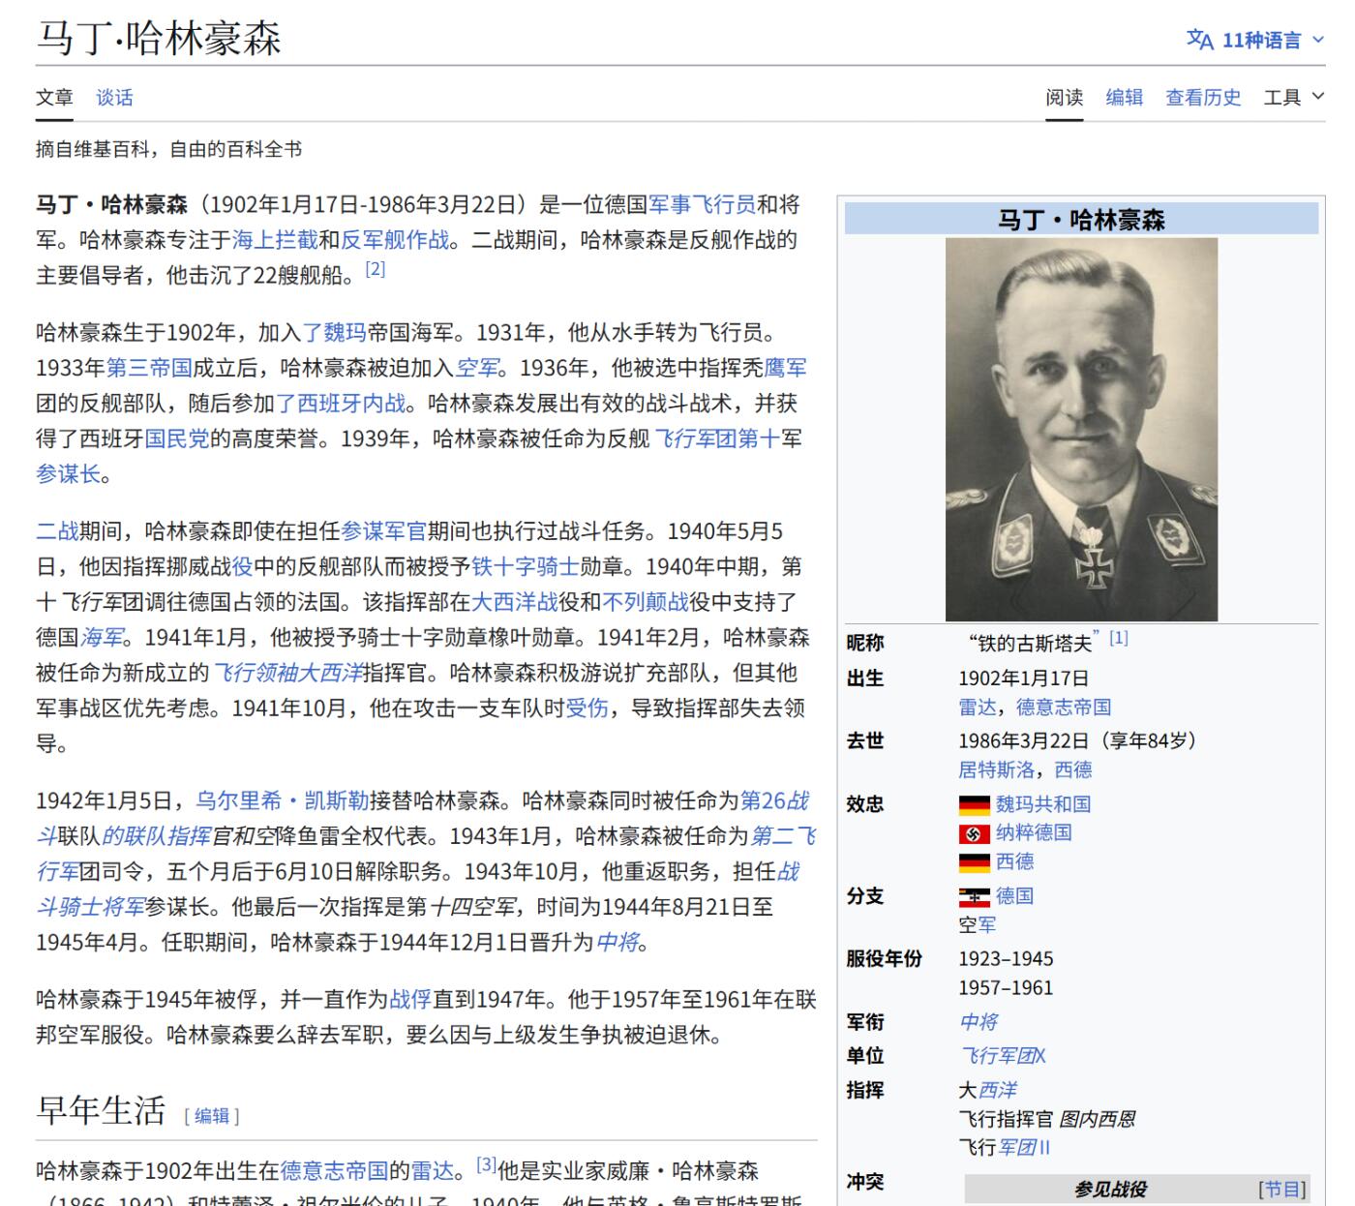Click the 魏玛共和国 flag icon

pyautogui.click(x=974, y=805)
